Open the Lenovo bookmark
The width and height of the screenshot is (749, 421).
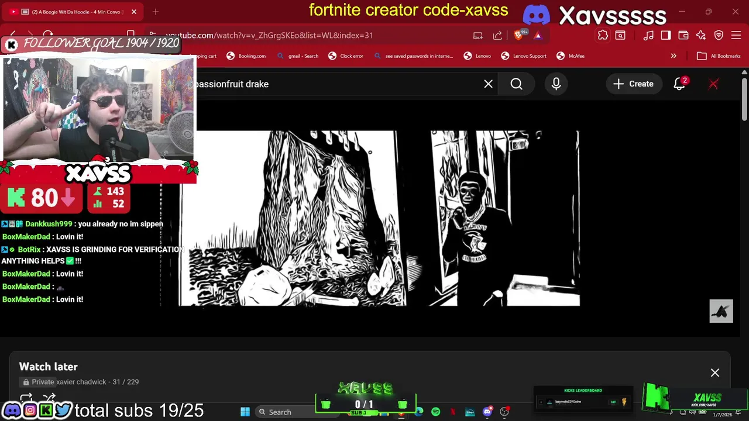click(x=477, y=56)
